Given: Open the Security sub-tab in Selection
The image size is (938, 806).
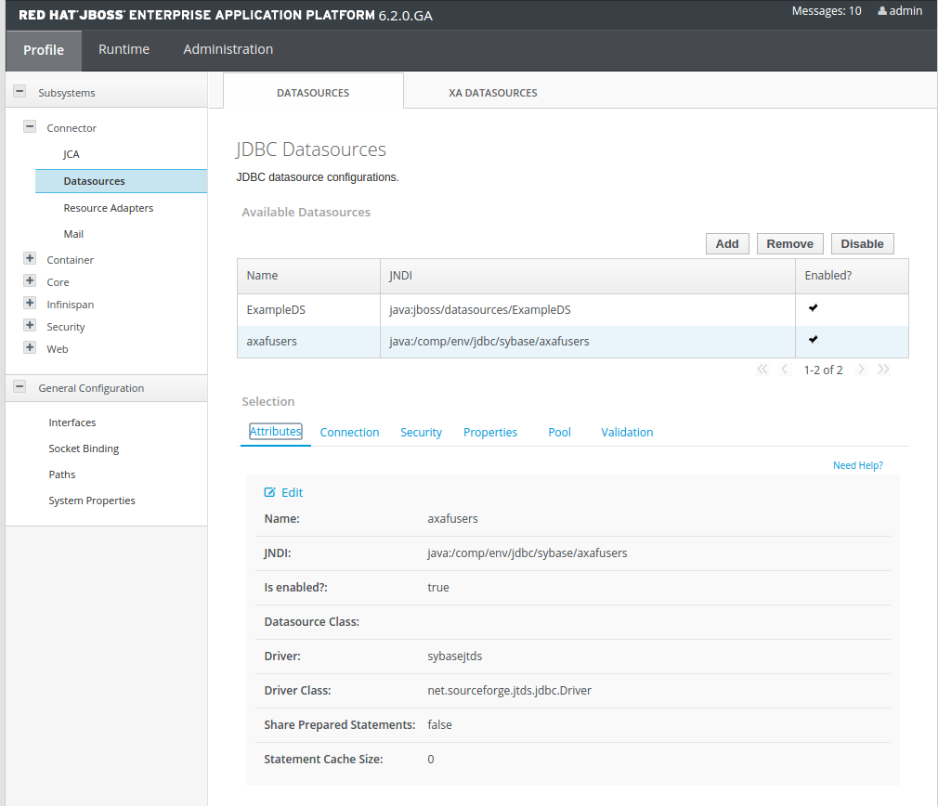Looking at the screenshot, I should coord(421,433).
